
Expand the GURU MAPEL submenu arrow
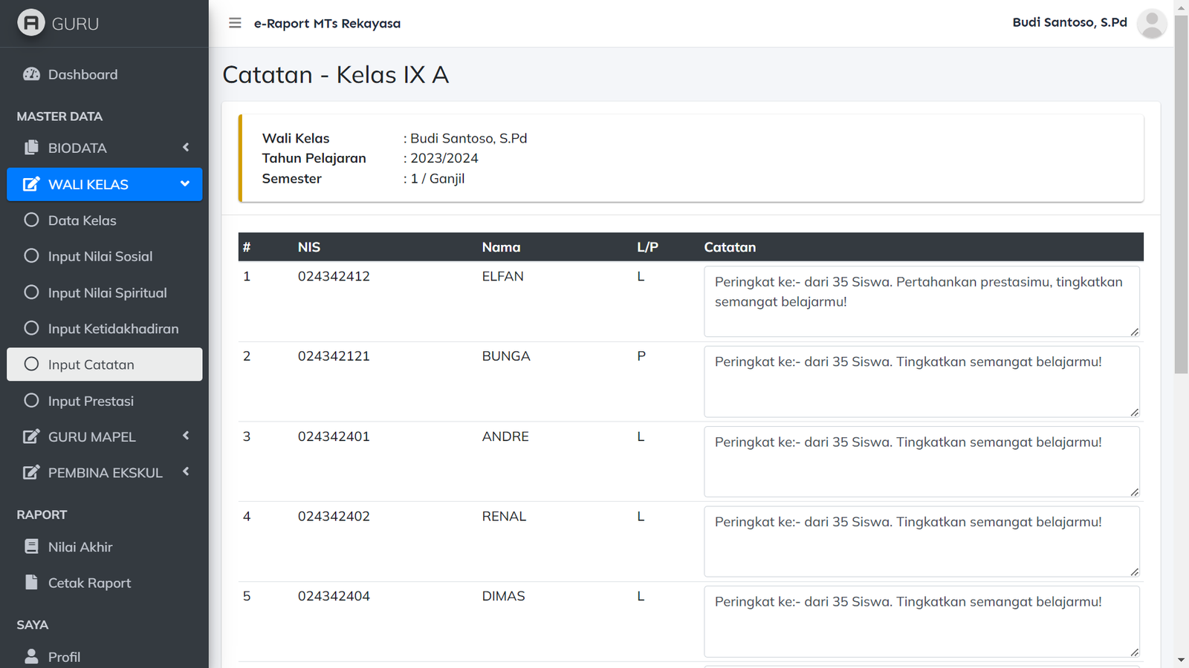point(186,436)
